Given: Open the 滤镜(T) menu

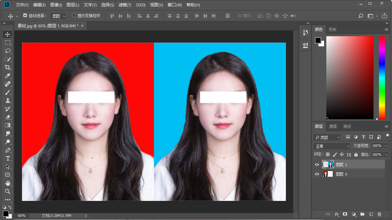Looking at the screenshot, I should point(125,5).
